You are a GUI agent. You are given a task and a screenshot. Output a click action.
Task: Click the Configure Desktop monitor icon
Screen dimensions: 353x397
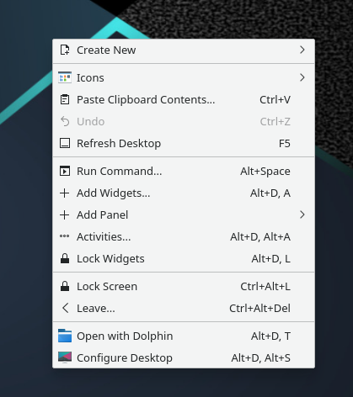[65, 357]
